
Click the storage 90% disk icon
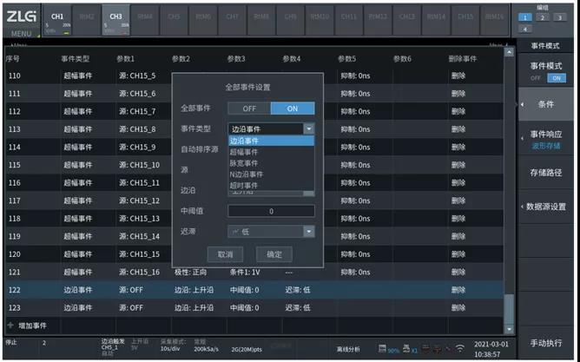pos(383,349)
